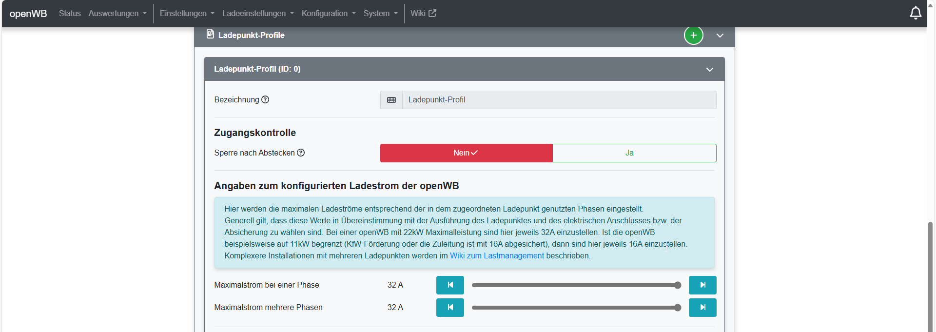Open the notification bell

pyautogui.click(x=916, y=13)
